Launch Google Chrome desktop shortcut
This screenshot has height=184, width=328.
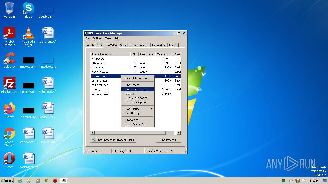coord(9,137)
